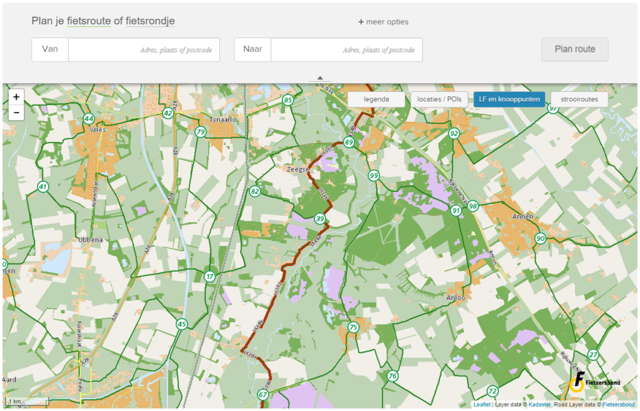The width and height of the screenshot is (640, 411).
Task: Toggle locaties / POIs overlay
Action: coord(439,99)
